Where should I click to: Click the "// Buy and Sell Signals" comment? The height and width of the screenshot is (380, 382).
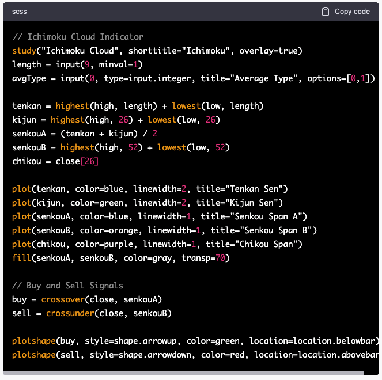click(x=68, y=286)
